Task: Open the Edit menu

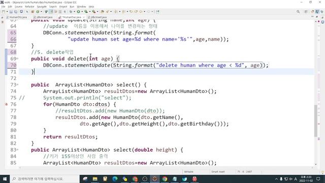Action: click(x=10, y=7)
